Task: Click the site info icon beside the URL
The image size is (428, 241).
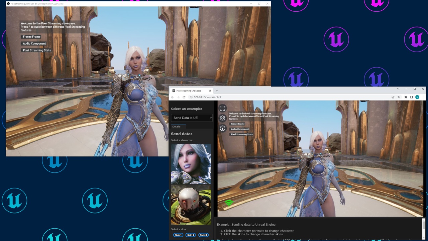Action: click(x=191, y=97)
